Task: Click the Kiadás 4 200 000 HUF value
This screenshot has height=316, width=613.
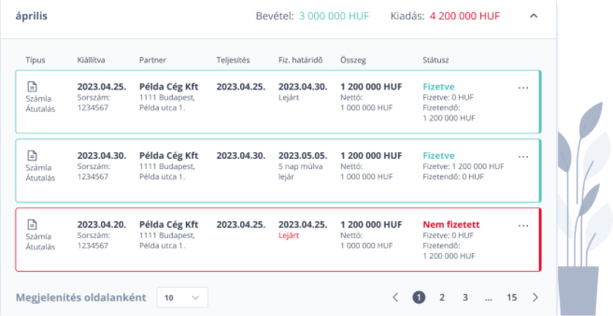Action: (x=465, y=16)
